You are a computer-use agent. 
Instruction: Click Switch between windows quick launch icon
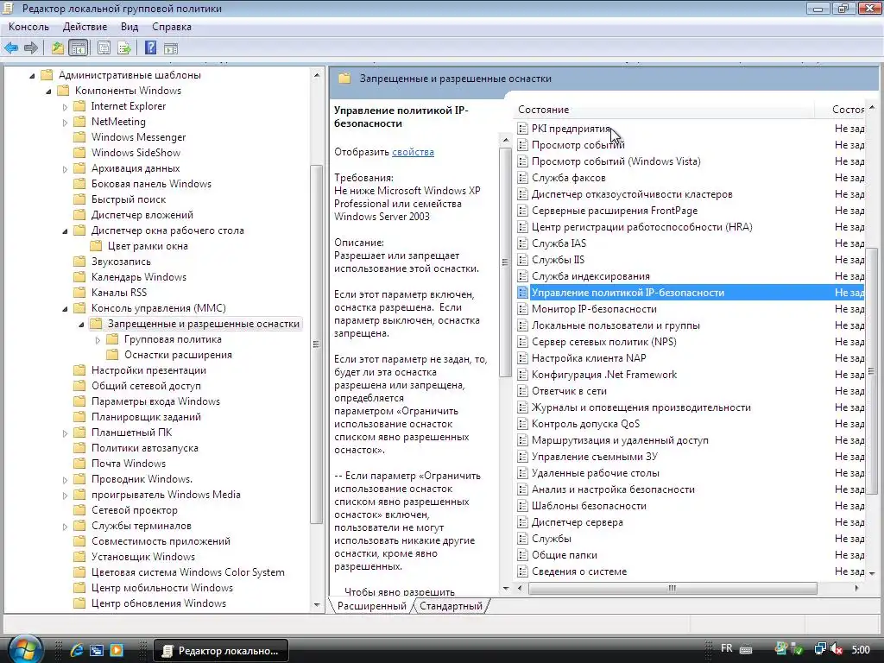click(97, 650)
